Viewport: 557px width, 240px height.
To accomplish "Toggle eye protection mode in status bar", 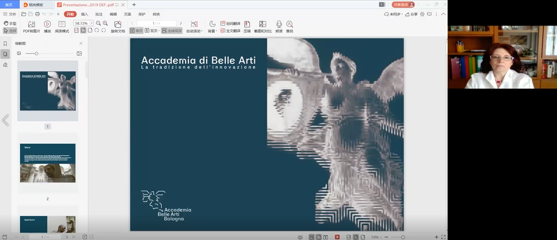I will [x=300, y=237].
